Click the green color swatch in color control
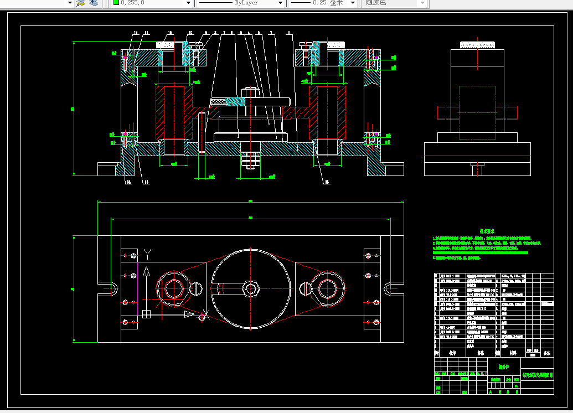573x413 pixels. click(116, 3)
